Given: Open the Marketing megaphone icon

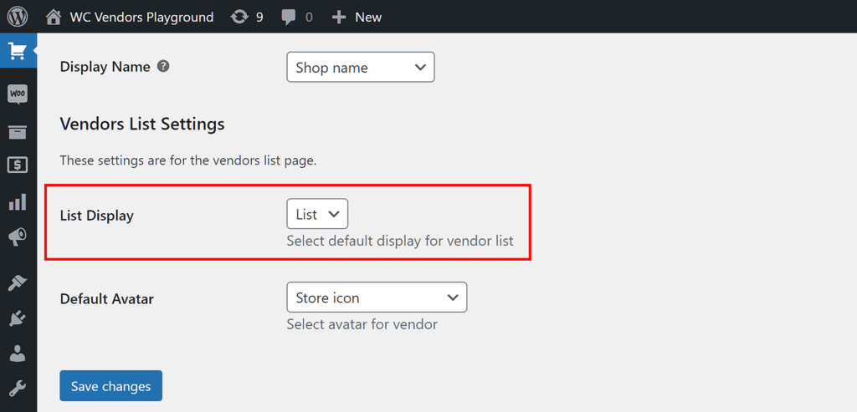Looking at the screenshot, I should pyautogui.click(x=18, y=238).
